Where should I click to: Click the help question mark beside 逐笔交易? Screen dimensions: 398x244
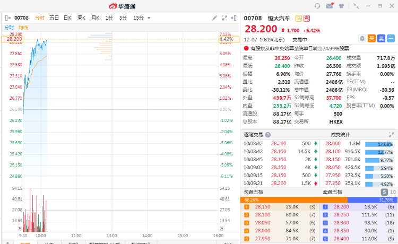tap(268, 135)
